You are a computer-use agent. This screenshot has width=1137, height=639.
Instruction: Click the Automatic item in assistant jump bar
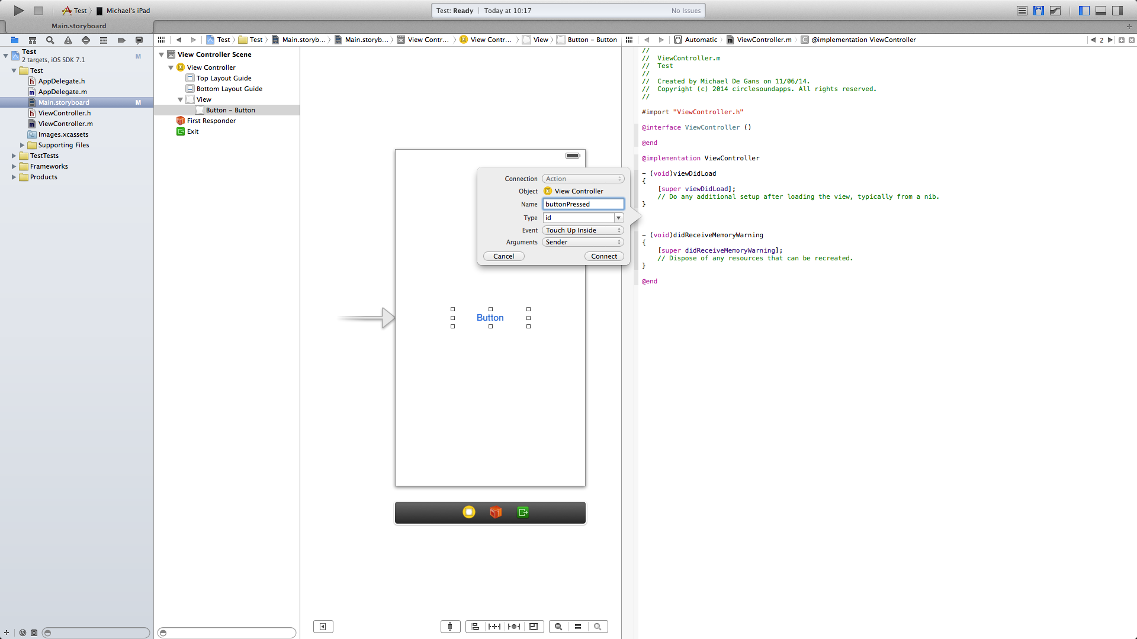[x=701, y=40]
